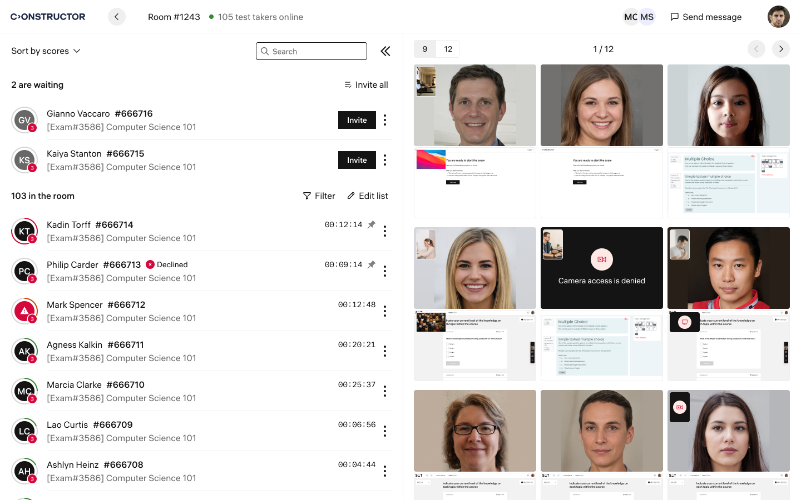Unpin Philip Carder's session
The image size is (801, 500).
coord(371,264)
